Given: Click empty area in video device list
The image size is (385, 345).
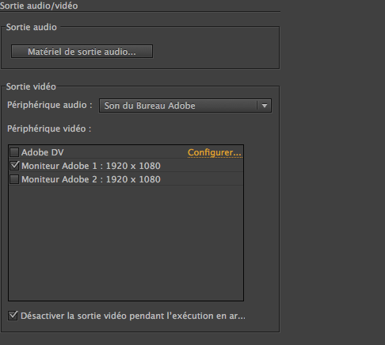Looking at the screenshot, I should (126, 243).
